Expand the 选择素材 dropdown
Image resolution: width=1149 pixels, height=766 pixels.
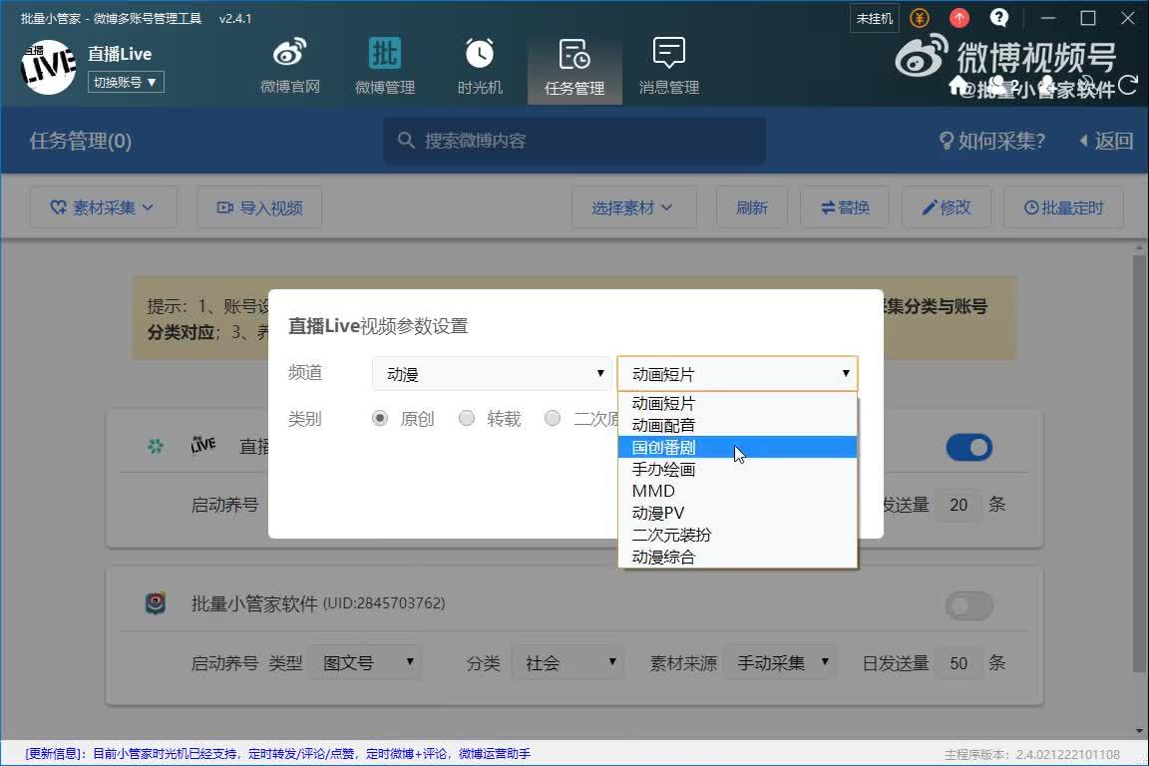(633, 207)
